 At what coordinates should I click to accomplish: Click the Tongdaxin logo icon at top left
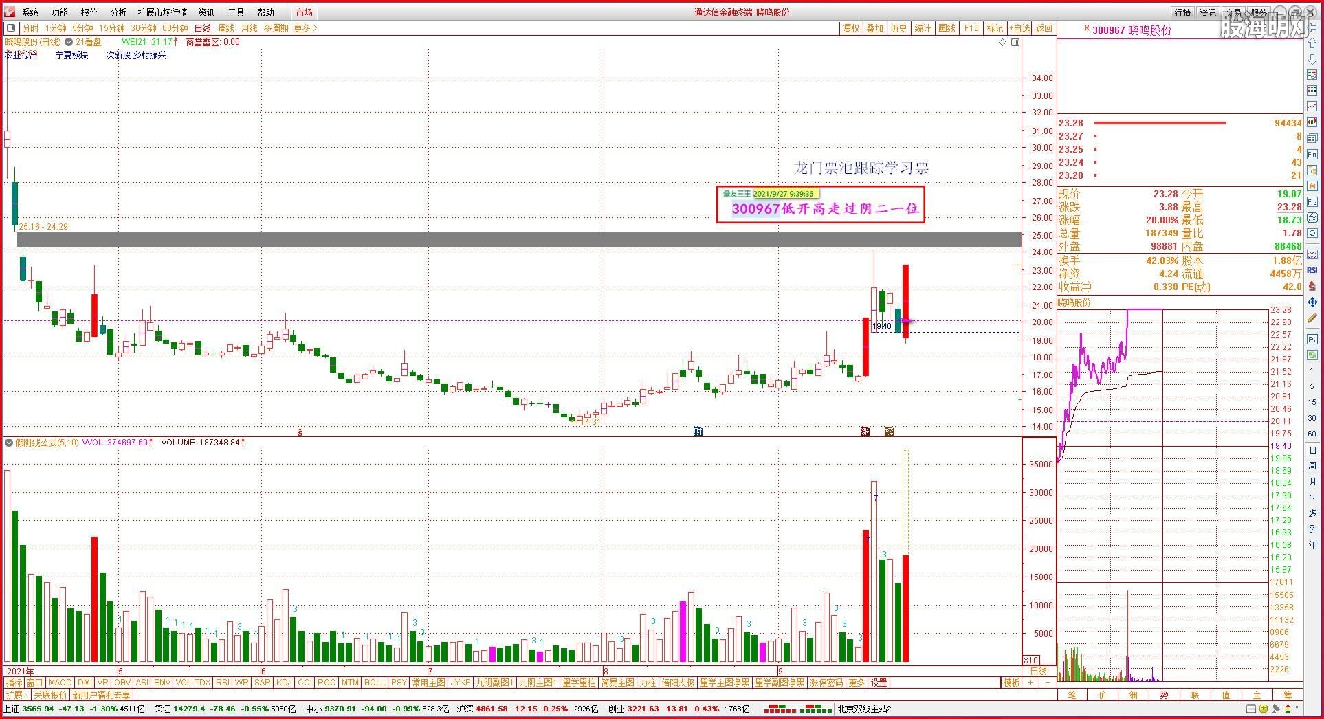9,12
